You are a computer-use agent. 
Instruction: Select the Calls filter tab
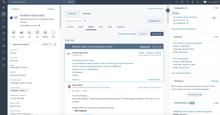coord(101,27)
